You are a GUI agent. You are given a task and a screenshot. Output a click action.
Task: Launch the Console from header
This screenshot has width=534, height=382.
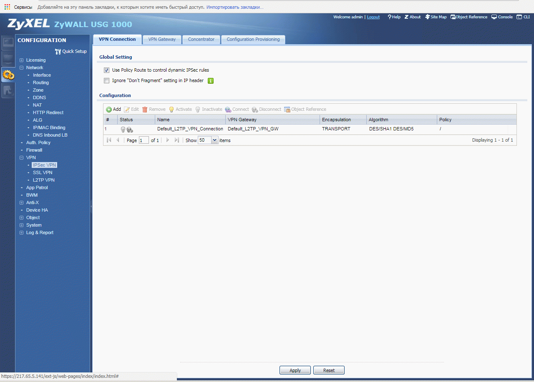tap(502, 17)
